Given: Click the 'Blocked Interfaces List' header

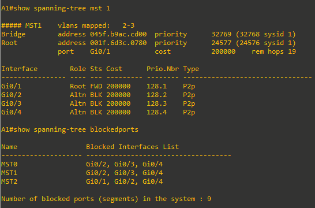Looking at the screenshot, I should point(132,147).
